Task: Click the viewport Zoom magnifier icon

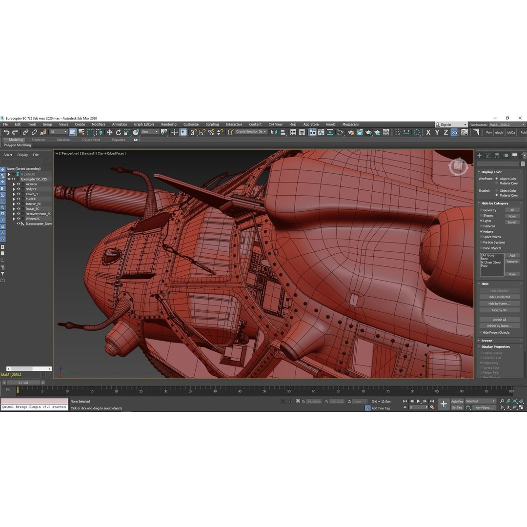Action: tap(502, 401)
